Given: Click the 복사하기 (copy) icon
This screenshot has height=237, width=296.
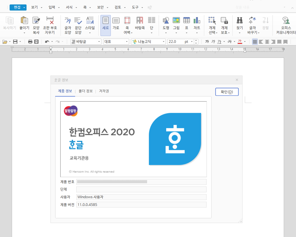Looking at the screenshot, I should click(9, 20).
